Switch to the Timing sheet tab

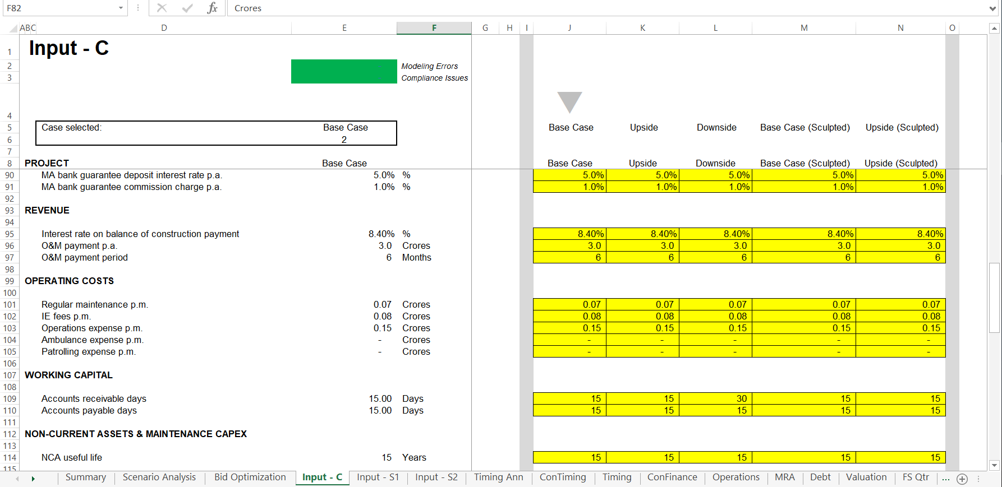(617, 477)
